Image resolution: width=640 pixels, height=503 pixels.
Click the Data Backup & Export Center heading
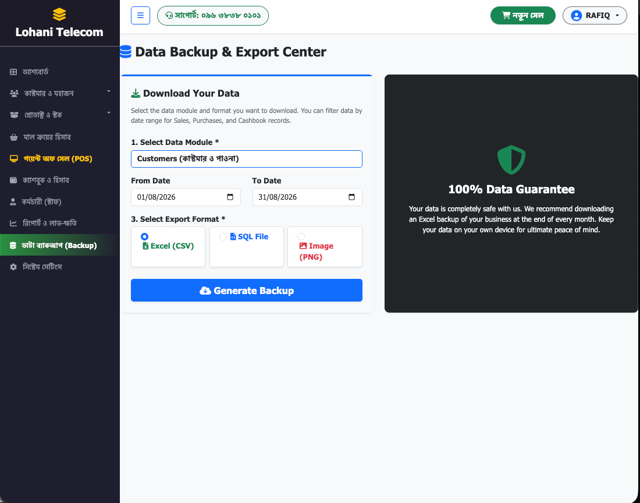(230, 52)
